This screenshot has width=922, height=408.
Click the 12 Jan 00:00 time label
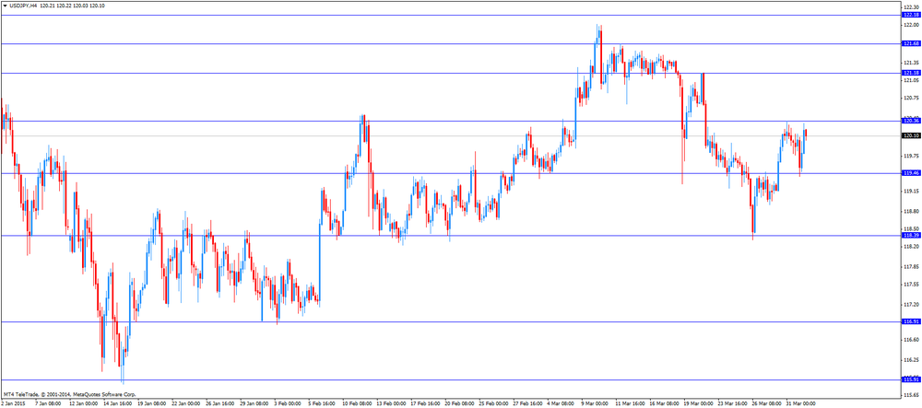pyautogui.click(x=84, y=404)
